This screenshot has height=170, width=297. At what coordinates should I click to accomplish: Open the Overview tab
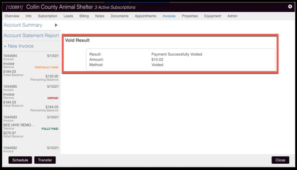point(12,16)
